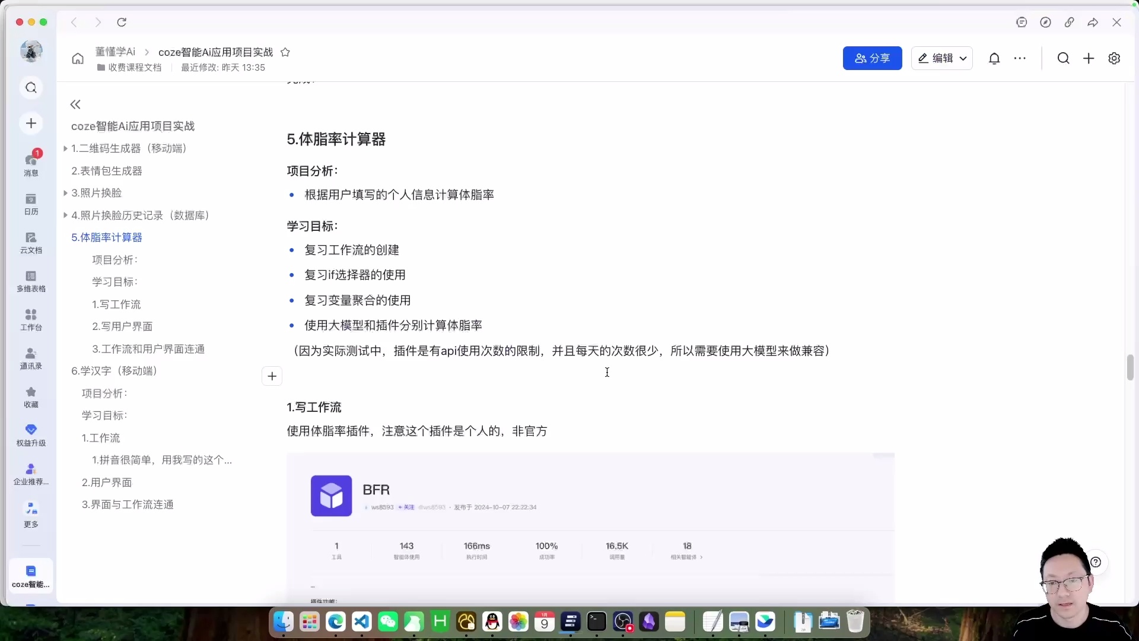
Task: Toggle the favorite star next to the document title
Action: click(x=285, y=52)
